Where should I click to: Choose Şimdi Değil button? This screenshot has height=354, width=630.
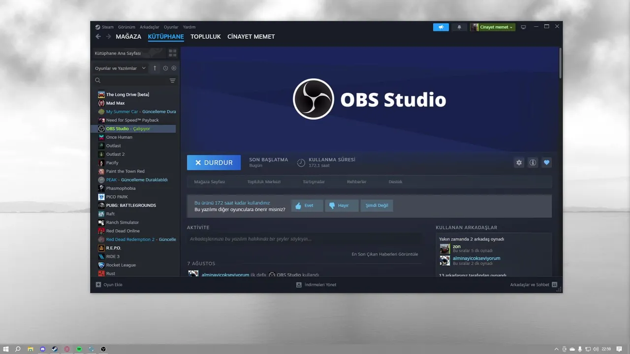pos(377,206)
